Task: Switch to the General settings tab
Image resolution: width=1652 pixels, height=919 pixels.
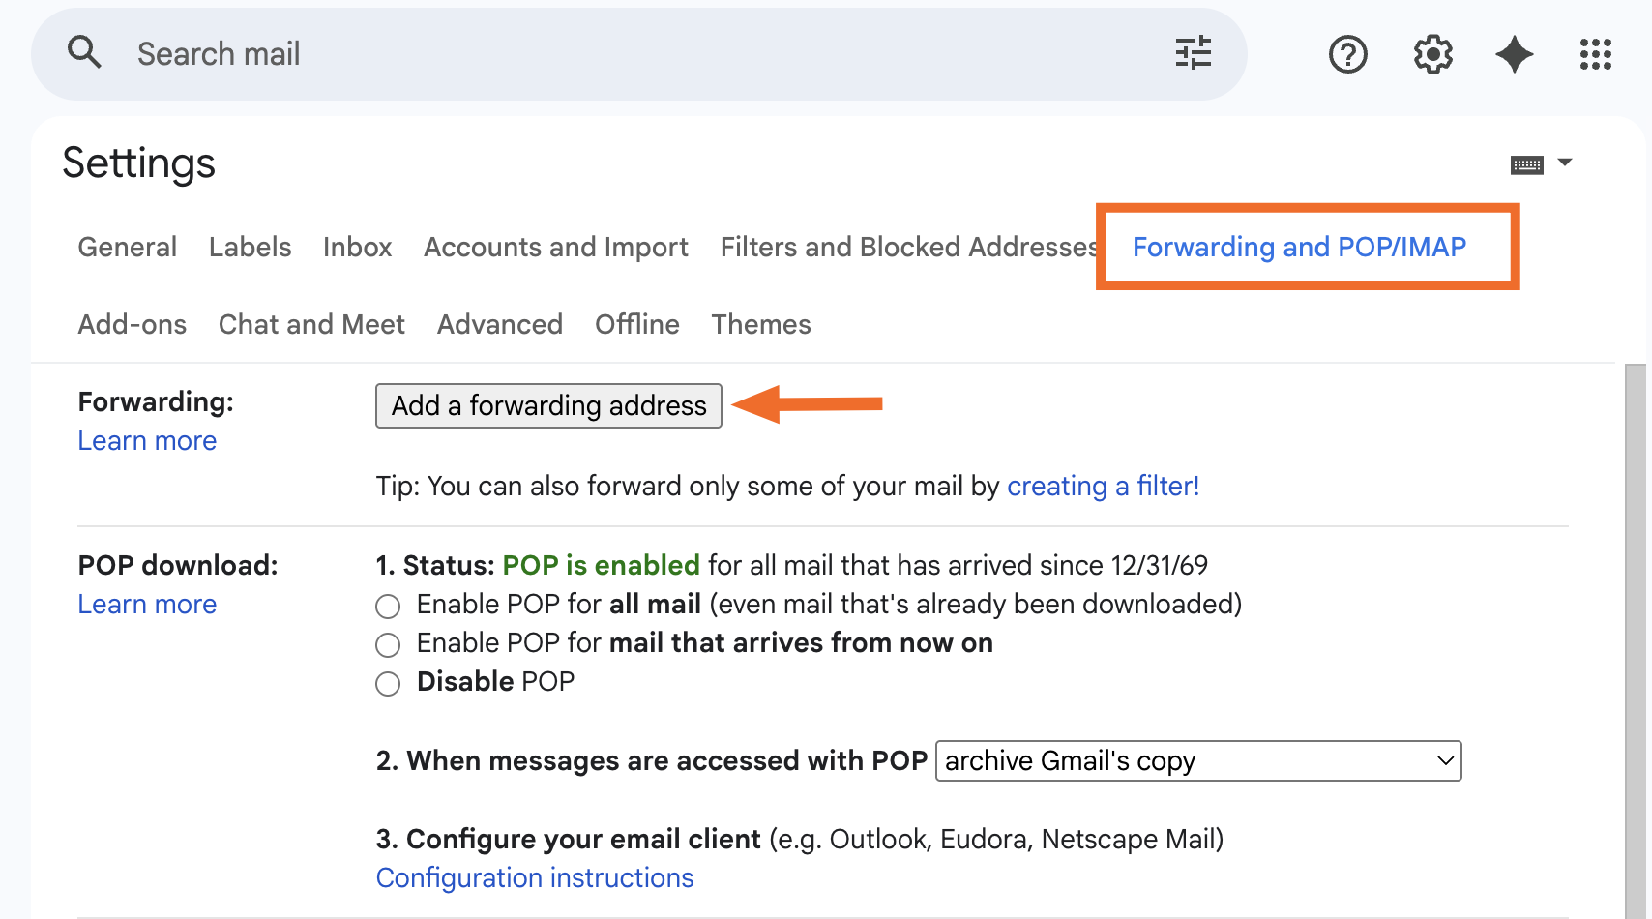Action: (x=127, y=247)
